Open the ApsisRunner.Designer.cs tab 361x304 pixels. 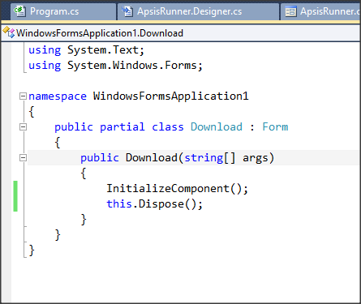[x=198, y=11]
